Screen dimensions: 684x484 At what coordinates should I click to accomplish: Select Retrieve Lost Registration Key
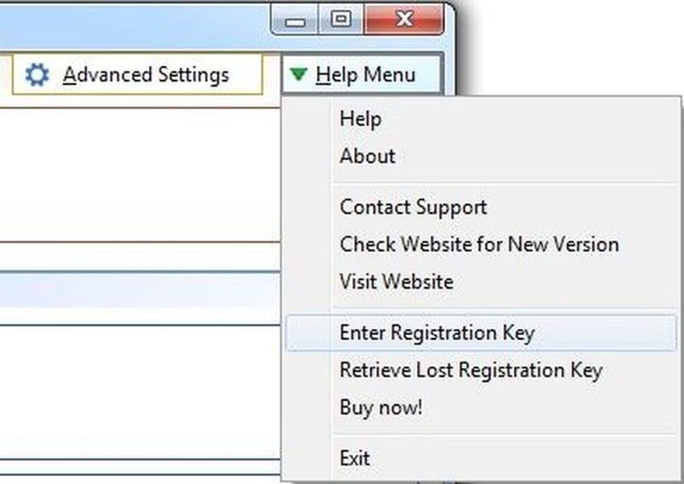(470, 371)
